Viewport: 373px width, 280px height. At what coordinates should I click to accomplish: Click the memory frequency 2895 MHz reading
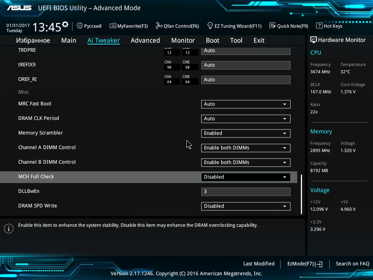(320, 151)
